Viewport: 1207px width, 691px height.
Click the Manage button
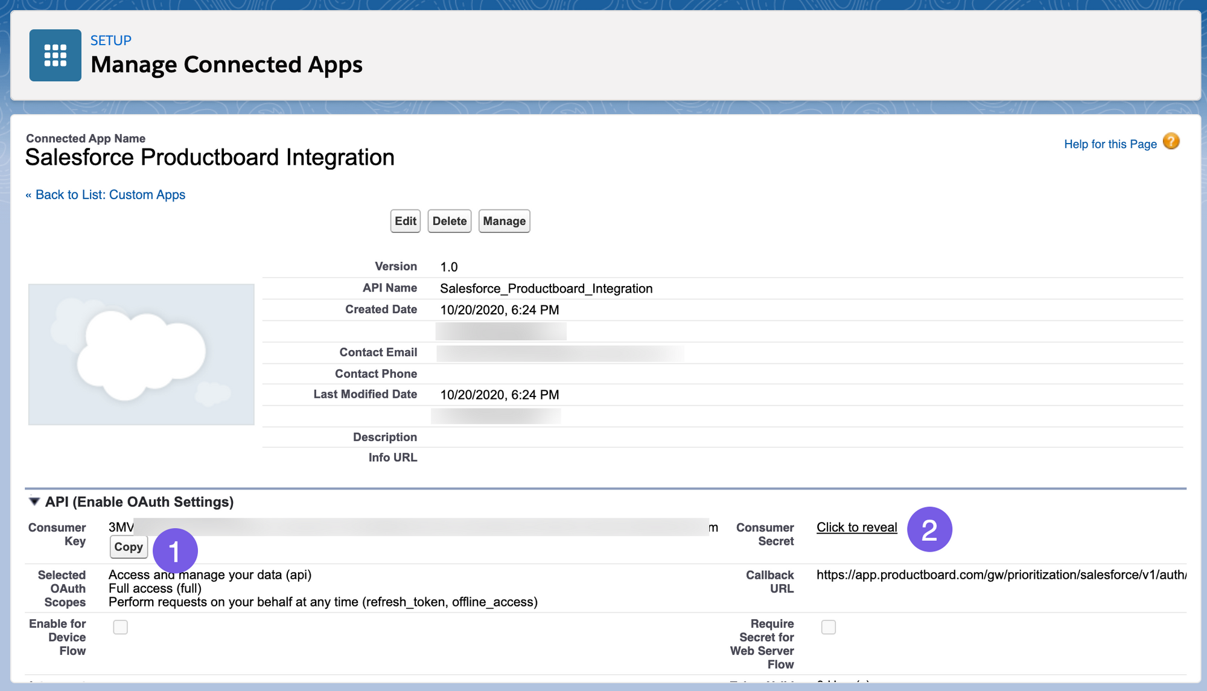click(505, 221)
